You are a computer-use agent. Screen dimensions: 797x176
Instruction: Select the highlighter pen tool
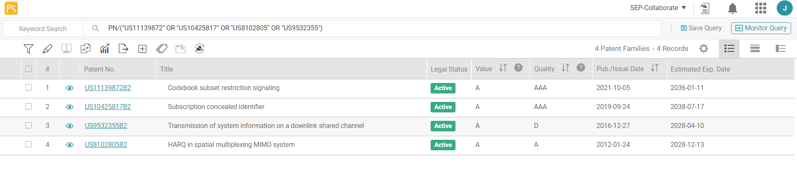[47, 49]
